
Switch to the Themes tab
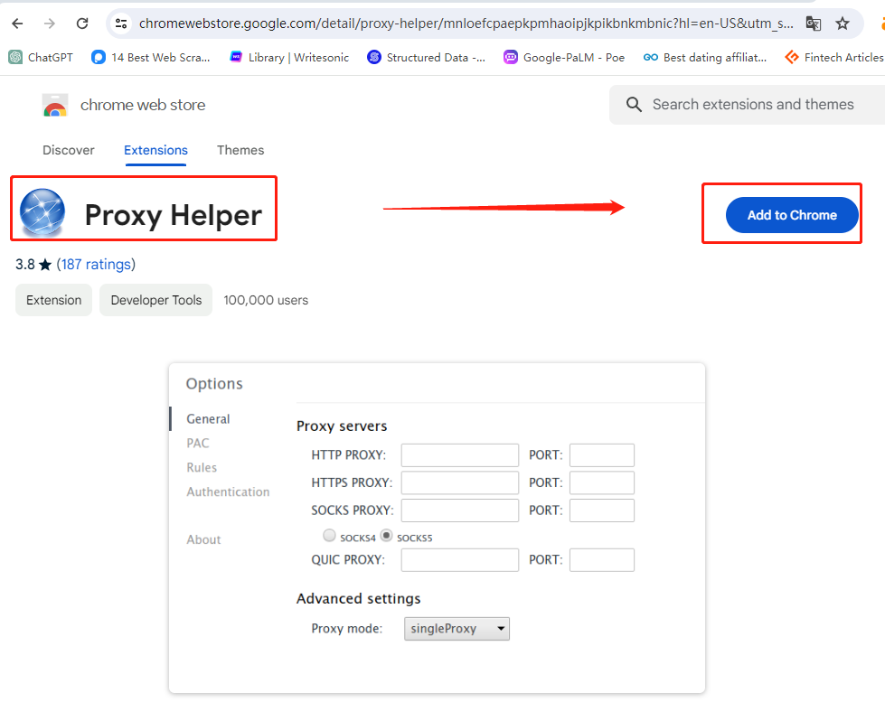pyautogui.click(x=240, y=150)
